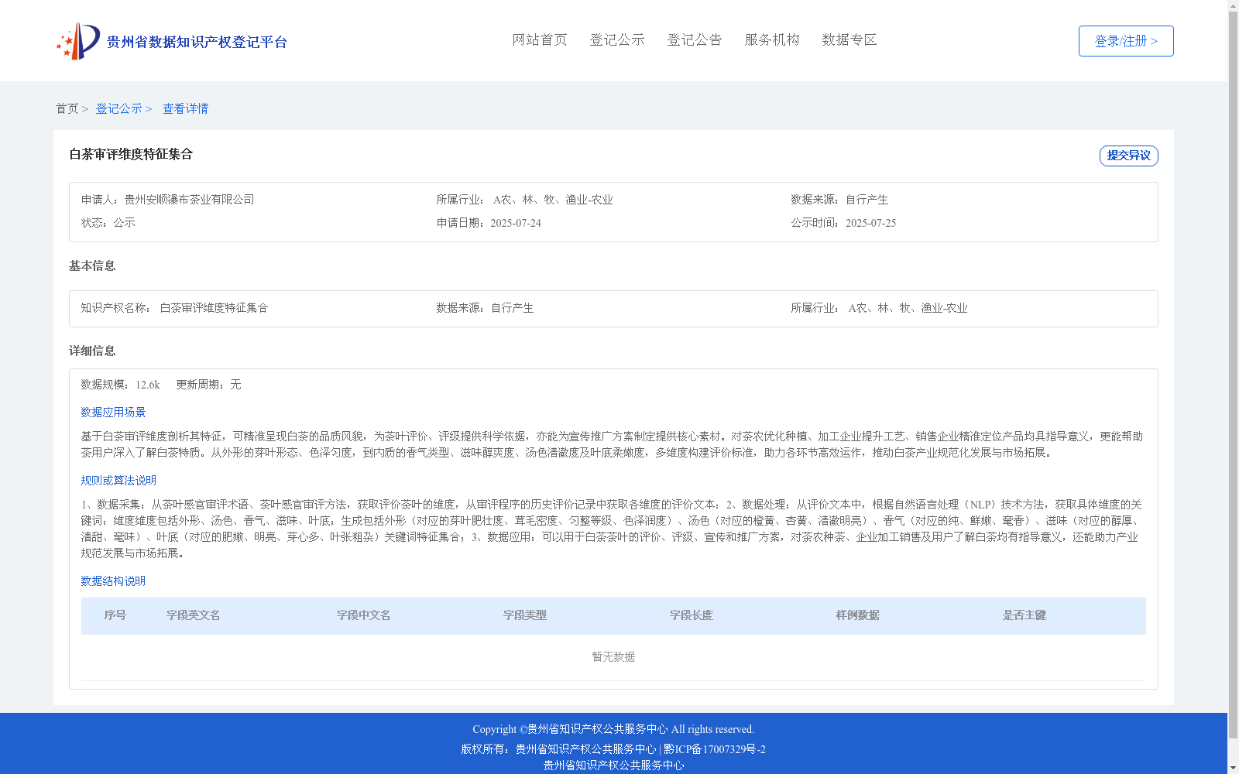Select applicant text 贵州安顺瀑布茶业有限公司
The image size is (1239, 774).
189,200
